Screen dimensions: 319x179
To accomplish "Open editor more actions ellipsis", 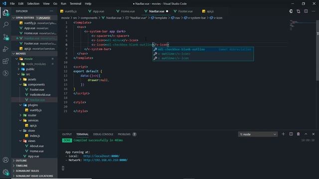I will 314,11.
